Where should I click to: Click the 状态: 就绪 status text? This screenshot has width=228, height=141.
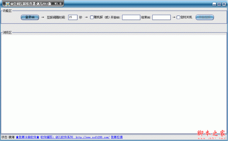(8, 137)
